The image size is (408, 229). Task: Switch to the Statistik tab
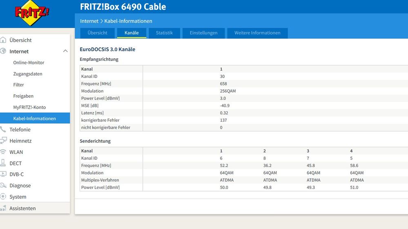click(164, 33)
